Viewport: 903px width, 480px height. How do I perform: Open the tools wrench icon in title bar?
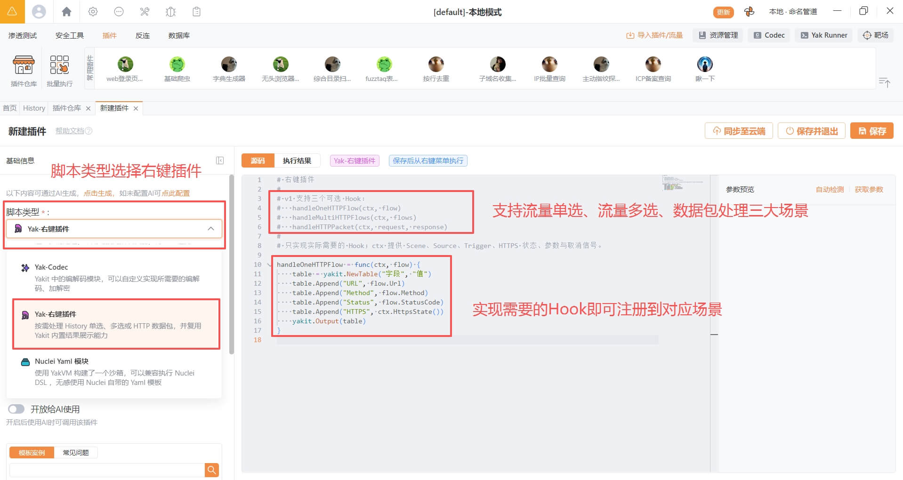tap(145, 12)
